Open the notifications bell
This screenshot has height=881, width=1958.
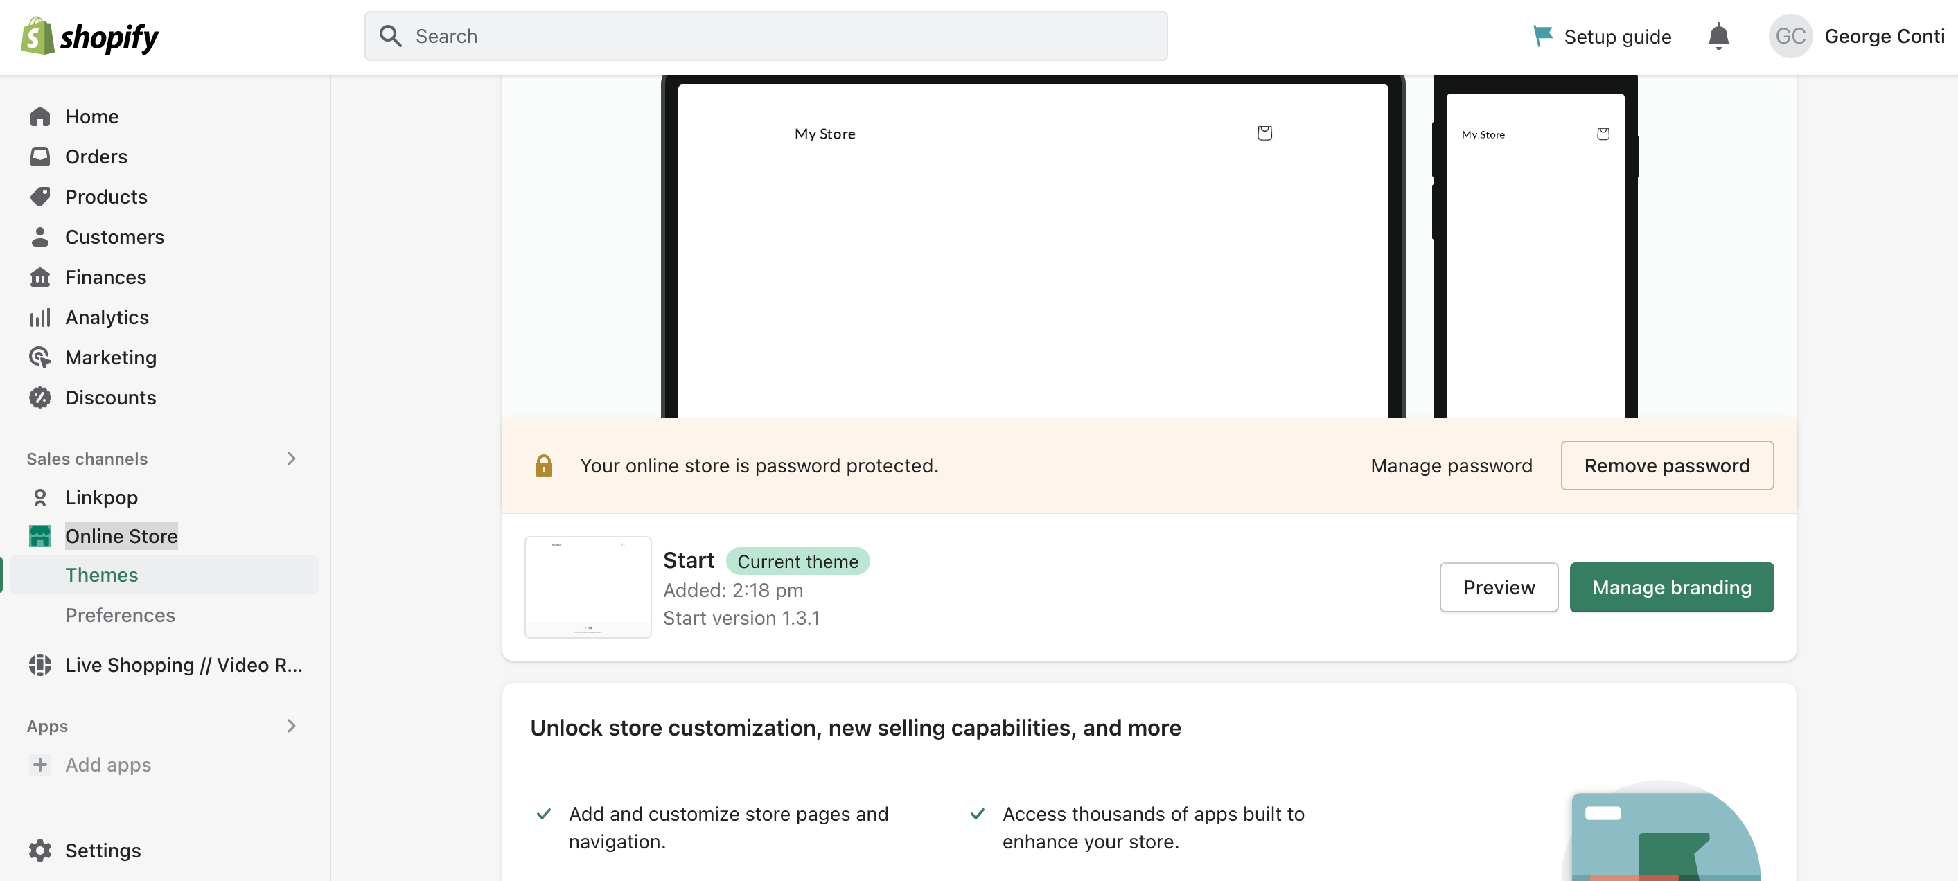point(1718,36)
